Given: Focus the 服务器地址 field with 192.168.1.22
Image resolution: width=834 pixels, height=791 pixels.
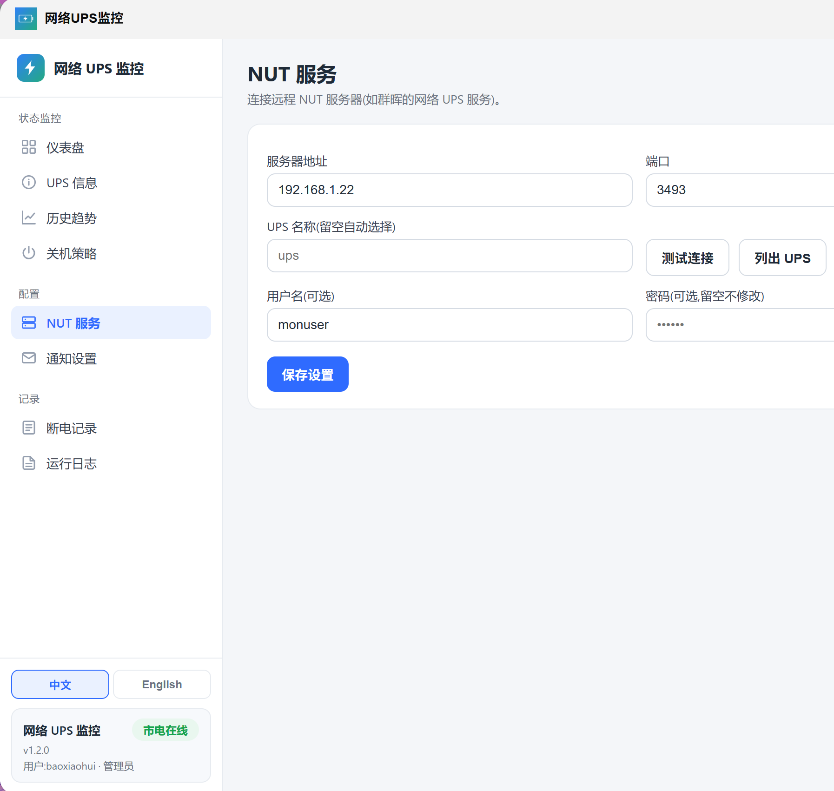Looking at the screenshot, I should click(450, 190).
